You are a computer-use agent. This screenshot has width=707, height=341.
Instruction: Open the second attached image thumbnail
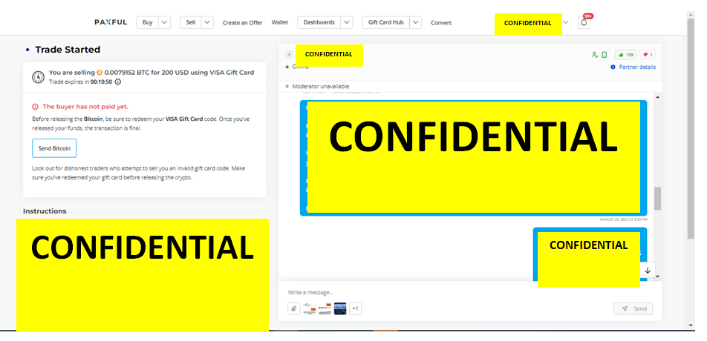click(x=325, y=308)
